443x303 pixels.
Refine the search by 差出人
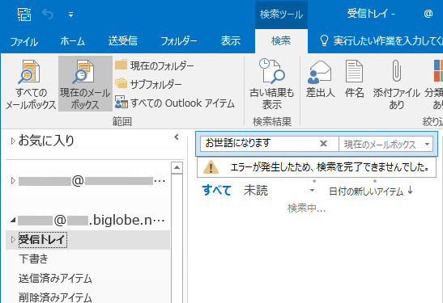[320, 79]
